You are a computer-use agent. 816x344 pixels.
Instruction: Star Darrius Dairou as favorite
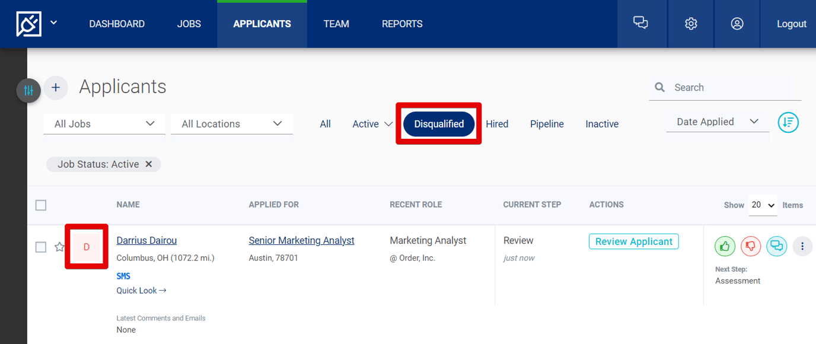click(x=59, y=247)
